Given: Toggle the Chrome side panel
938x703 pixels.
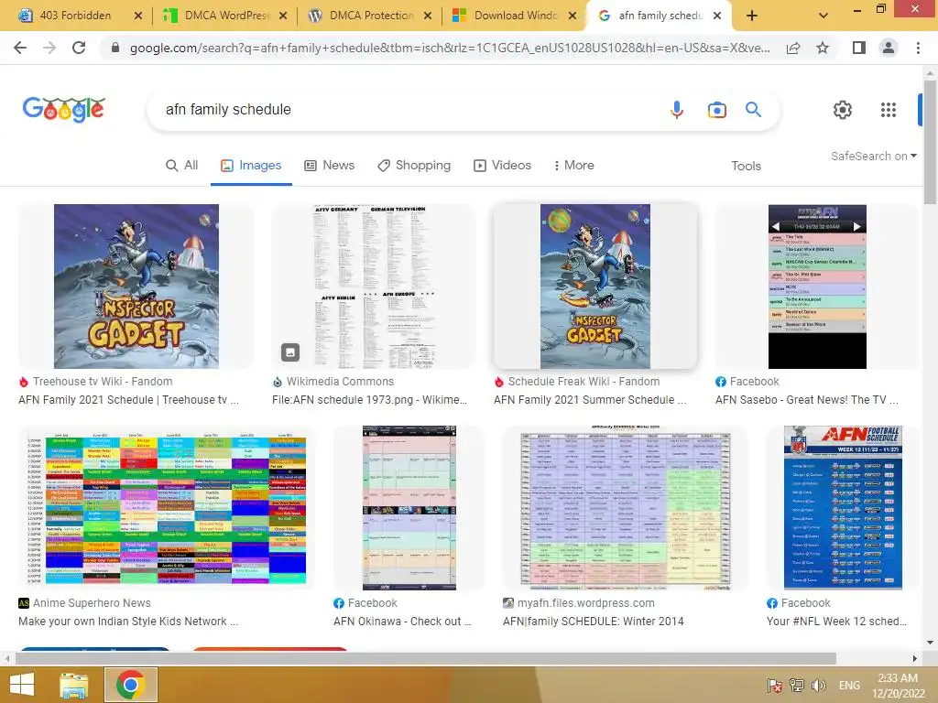Looking at the screenshot, I should coord(859,48).
